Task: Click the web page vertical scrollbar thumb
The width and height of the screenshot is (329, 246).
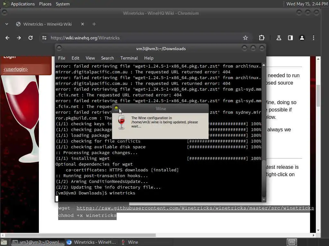Action: coord(318,95)
